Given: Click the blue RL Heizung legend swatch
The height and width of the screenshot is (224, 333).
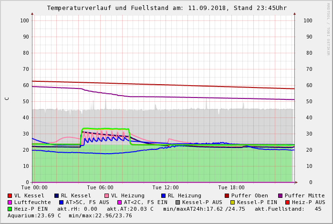Looking at the screenshot, I should 164,195.
